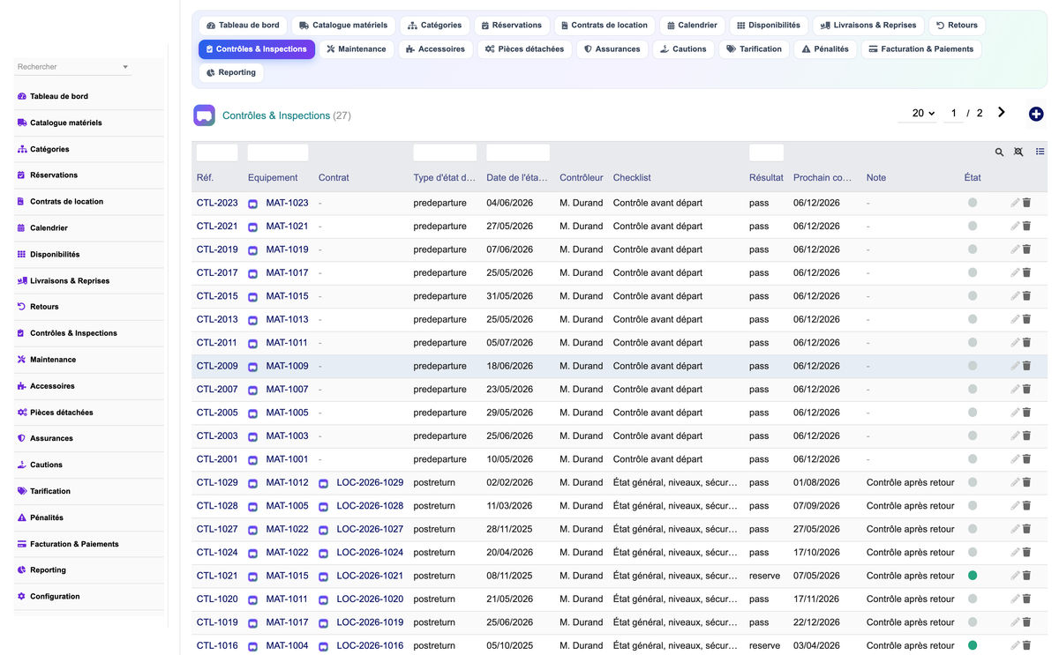
Task: Open contract link LOC-2026-1027
Action: click(x=370, y=530)
